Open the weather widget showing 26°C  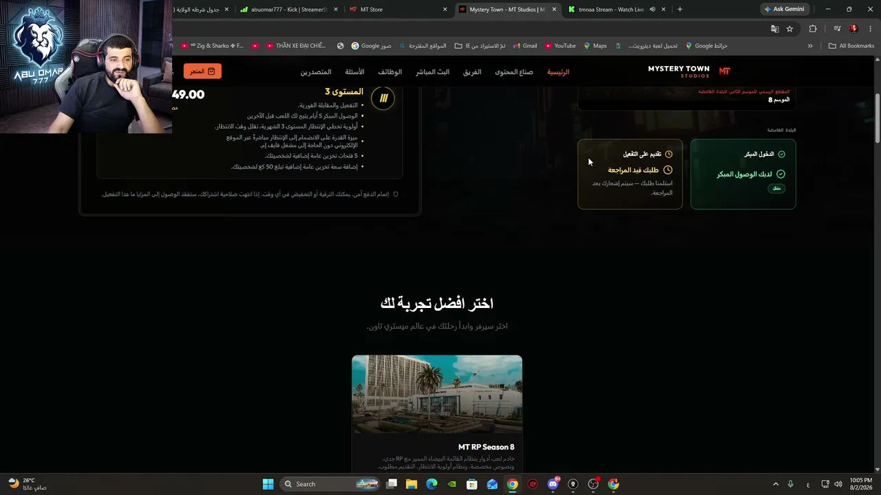click(x=28, y=484)
